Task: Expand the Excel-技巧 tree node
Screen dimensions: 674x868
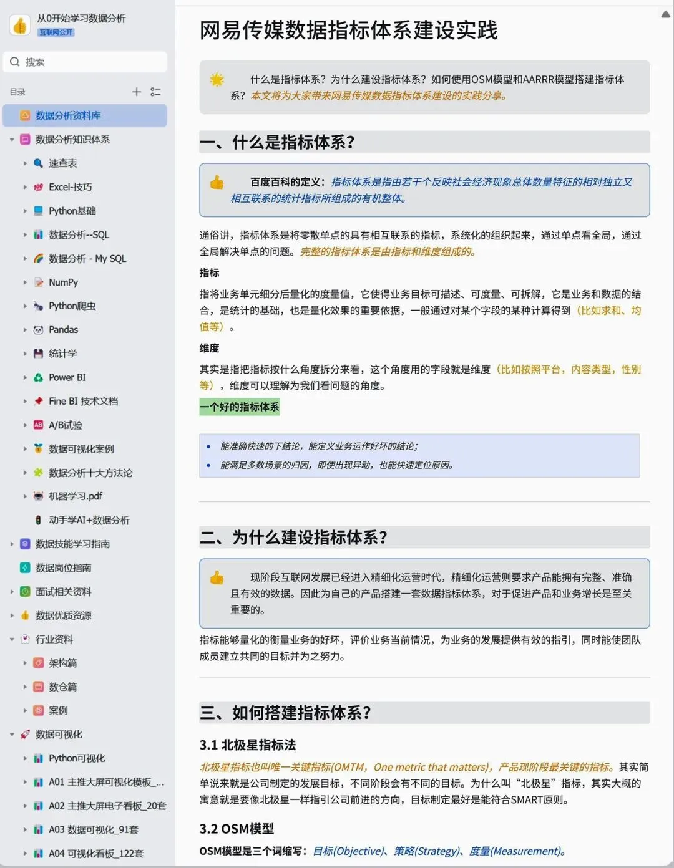Action: (25, 187)
